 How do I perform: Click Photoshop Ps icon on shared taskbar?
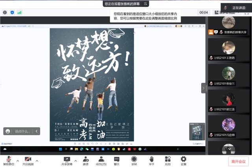click(x=108, y=149)
